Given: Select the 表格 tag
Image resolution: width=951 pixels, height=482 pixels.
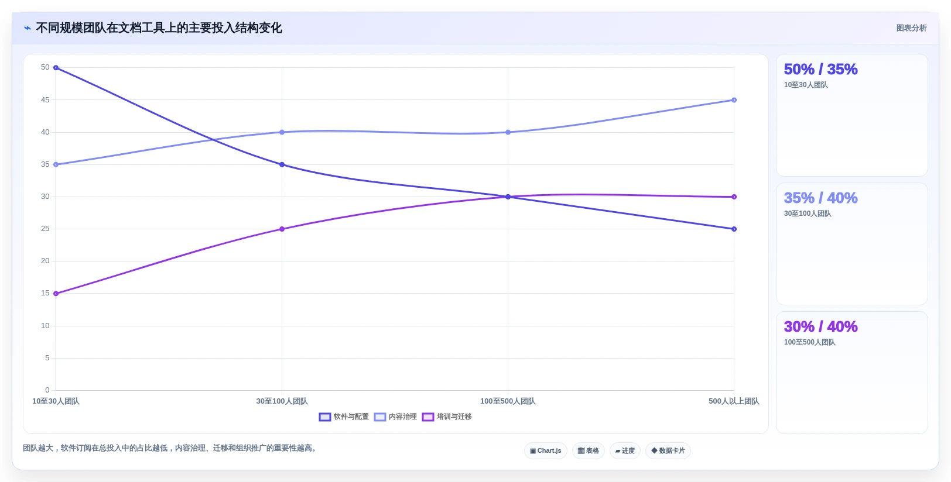Looking at the screenshot, I should [x=589, y=451].
